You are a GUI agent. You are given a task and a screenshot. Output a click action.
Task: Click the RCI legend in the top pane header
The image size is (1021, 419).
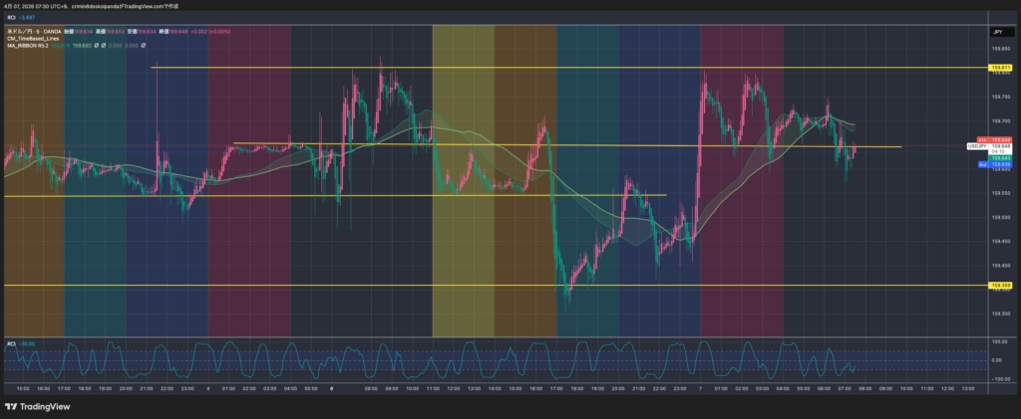(12, 17)
